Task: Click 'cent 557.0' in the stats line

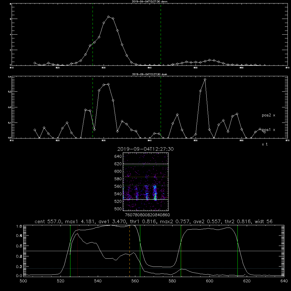Action: pos(49,221)
